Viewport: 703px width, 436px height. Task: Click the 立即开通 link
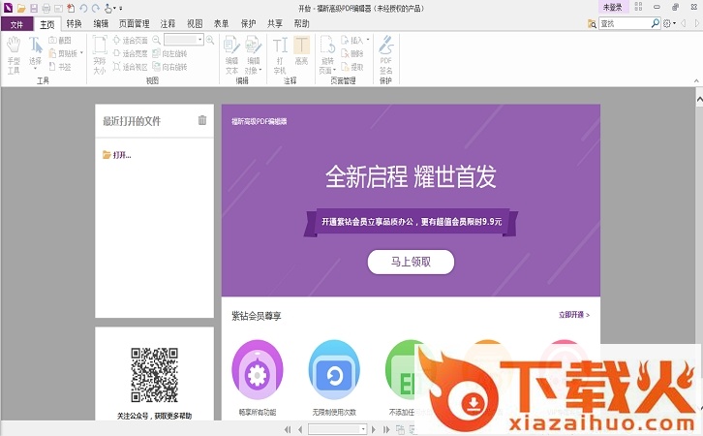click(574, 315)
